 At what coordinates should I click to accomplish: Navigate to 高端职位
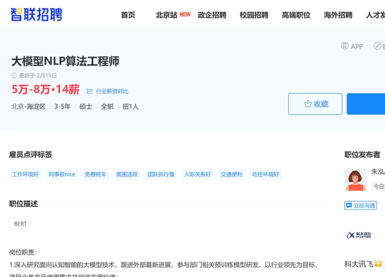tap(296, 15)
